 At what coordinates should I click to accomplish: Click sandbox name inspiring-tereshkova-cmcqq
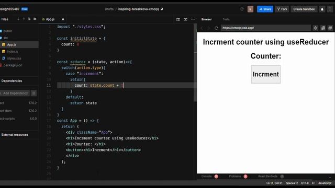[138, 9]
